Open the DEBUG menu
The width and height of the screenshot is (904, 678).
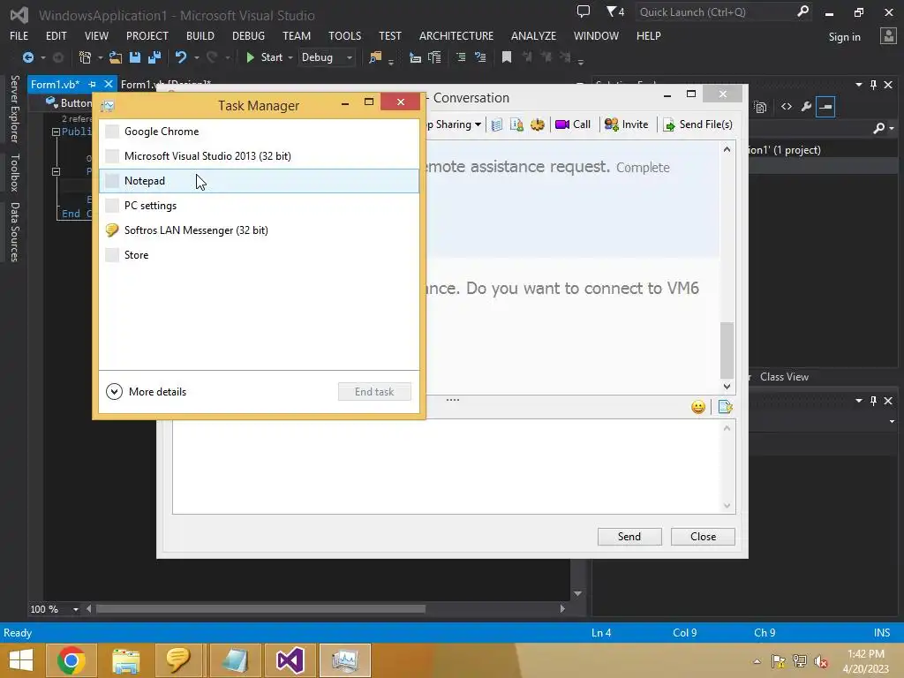pyautogui.click(x=248, y=35)
